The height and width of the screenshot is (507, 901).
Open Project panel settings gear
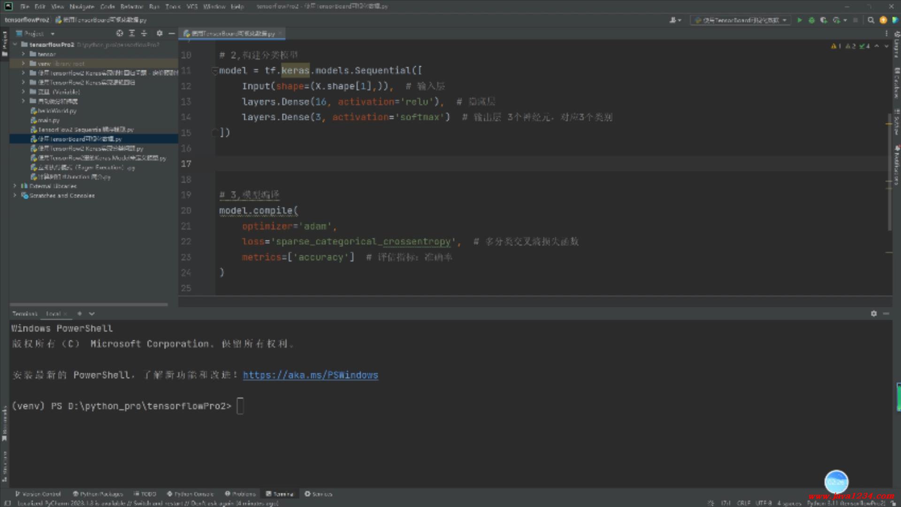tap(160, 33)
